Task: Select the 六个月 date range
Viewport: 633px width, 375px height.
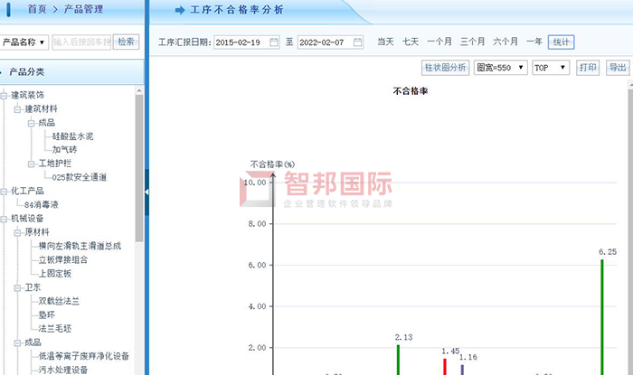Action: point(505,42)
